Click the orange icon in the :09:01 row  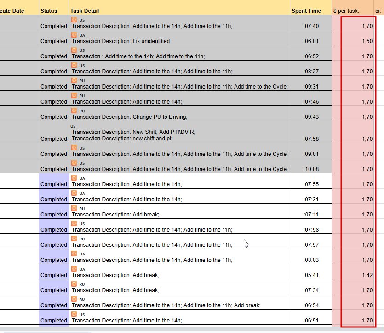(74, 148)
